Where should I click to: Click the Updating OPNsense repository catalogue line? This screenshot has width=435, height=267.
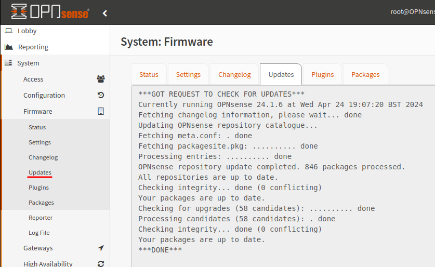[x=228, y=125]
